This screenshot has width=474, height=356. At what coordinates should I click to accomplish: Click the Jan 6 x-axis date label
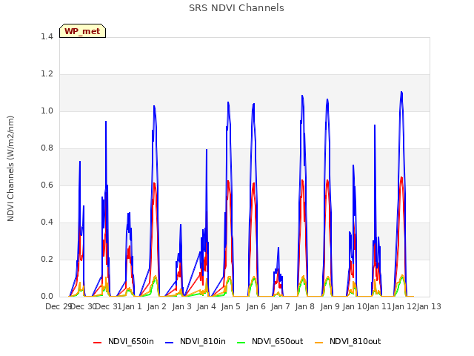pos(256,306)
